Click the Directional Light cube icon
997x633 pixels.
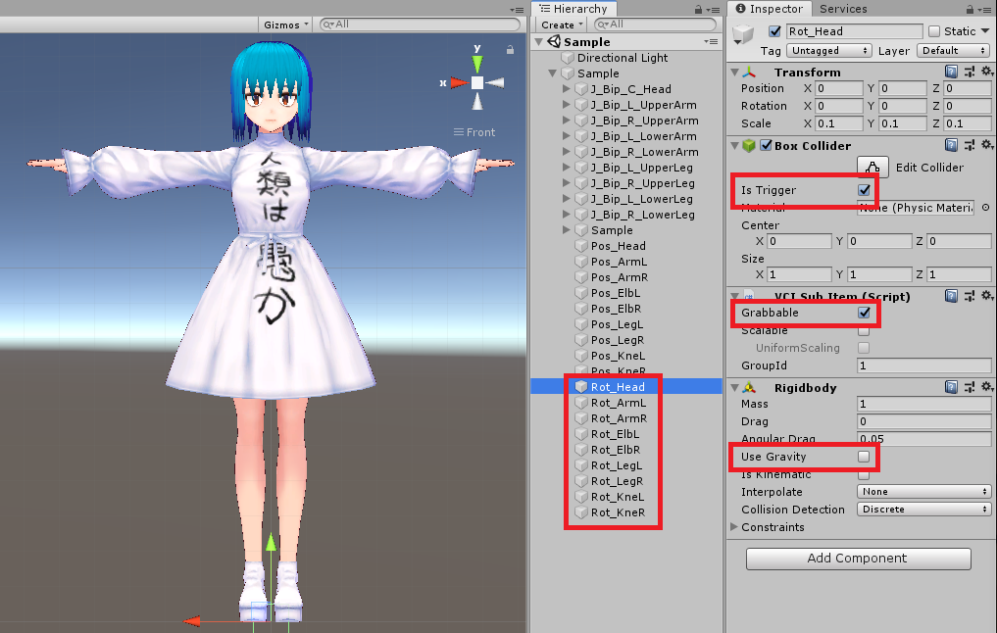coord(568,58)
